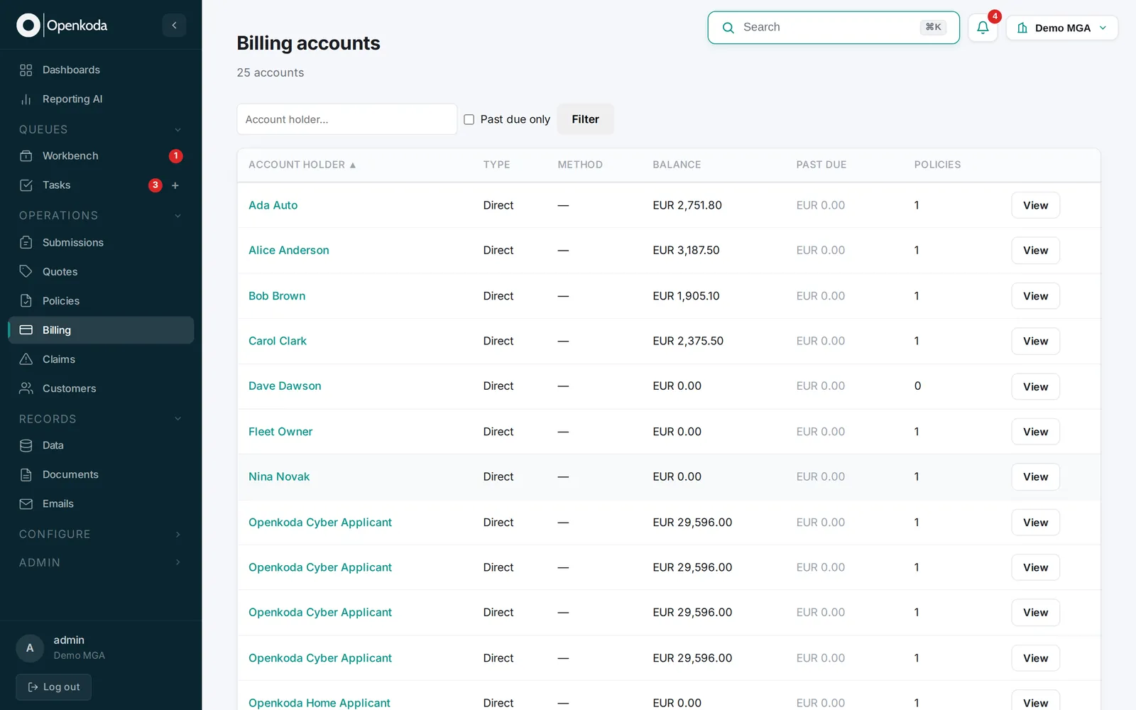Click the Submissions clipboard icon
The height and width of the screenshot is (710, 1136).
pos(26,243)
